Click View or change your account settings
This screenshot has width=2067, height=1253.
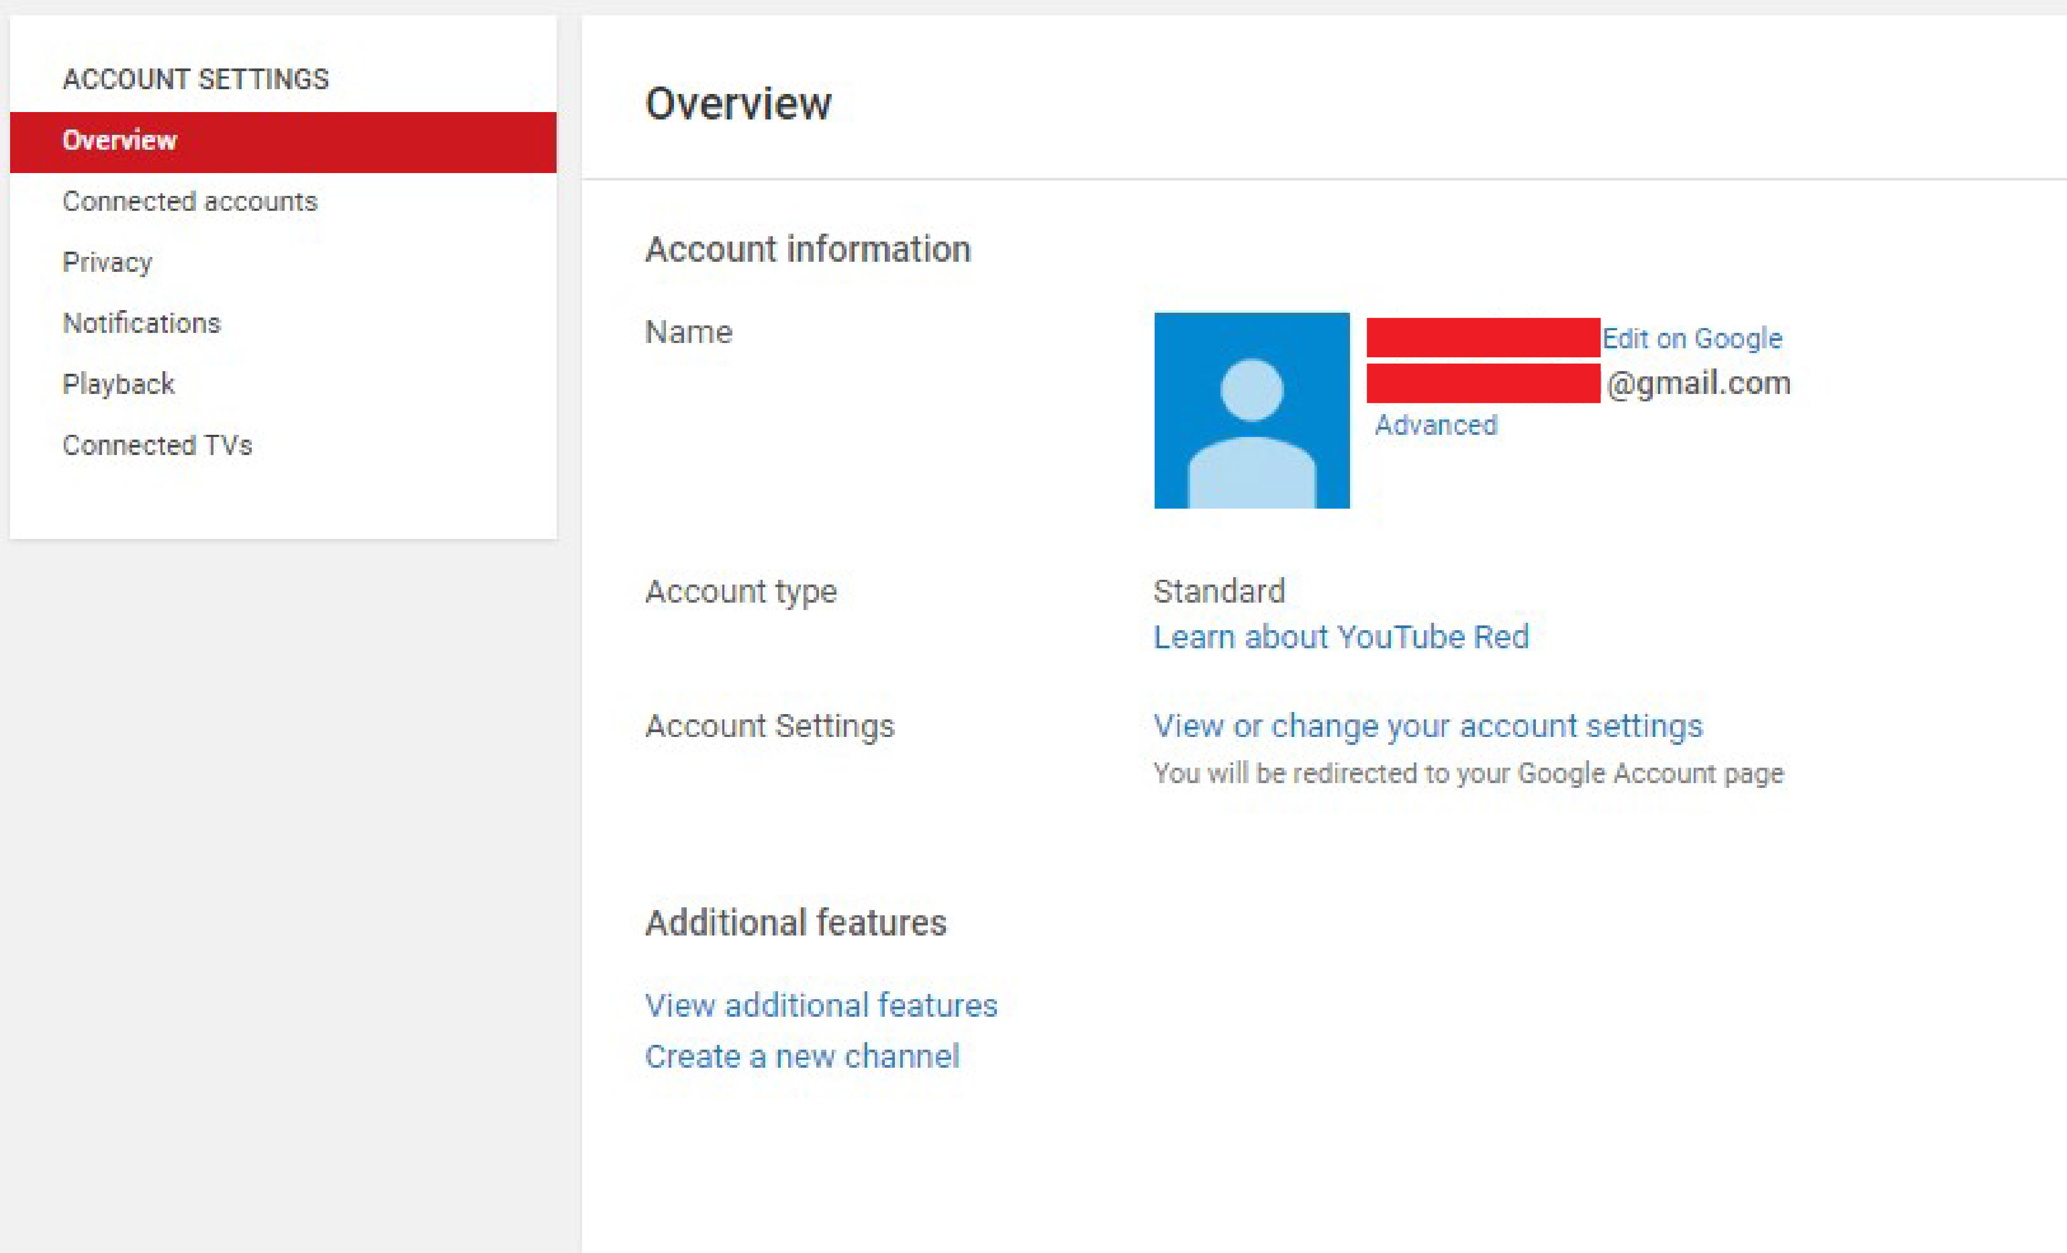pos(1428,726)
